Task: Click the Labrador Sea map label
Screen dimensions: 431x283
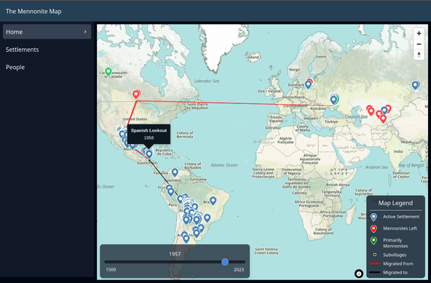Action: point(207,81)
